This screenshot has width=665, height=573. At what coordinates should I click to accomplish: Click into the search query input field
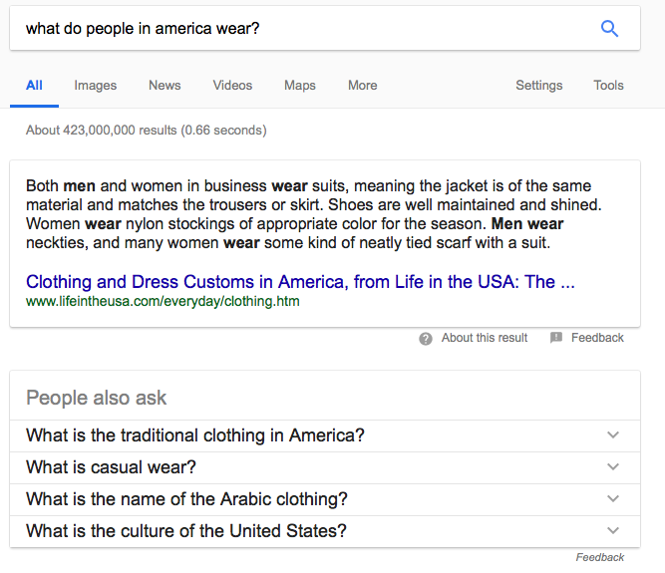coord(299,29)
